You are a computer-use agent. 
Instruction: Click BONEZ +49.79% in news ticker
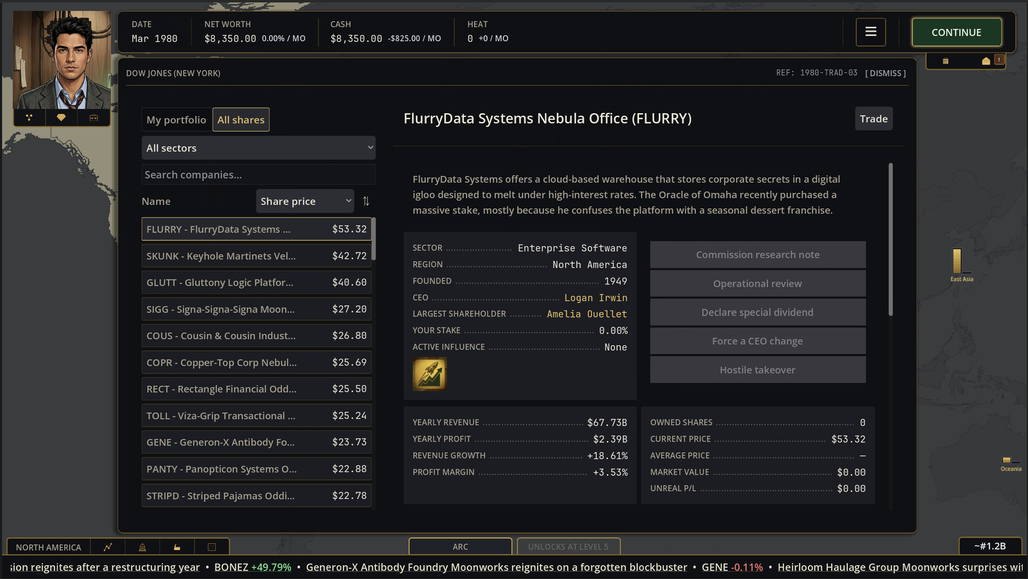click(x=253, y=567)
